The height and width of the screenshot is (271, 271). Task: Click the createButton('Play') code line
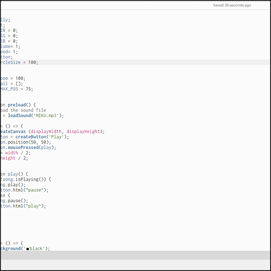coord(35,137)
